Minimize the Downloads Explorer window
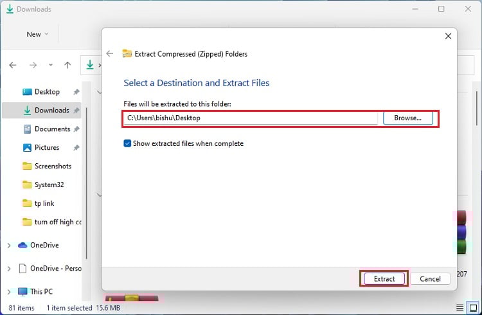482x315 pixels. point(415,9)
